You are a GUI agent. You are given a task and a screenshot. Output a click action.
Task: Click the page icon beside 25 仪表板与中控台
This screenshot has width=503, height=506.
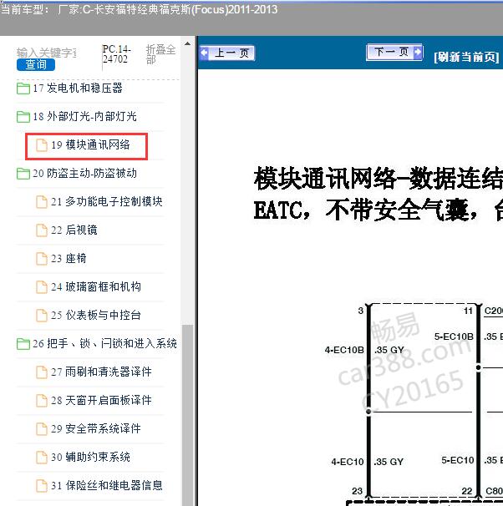point(41,316)
